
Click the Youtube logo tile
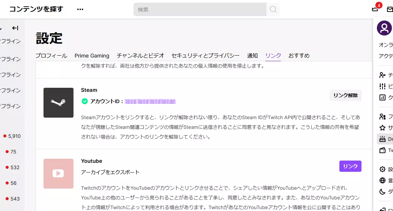(x=58, y=174)
